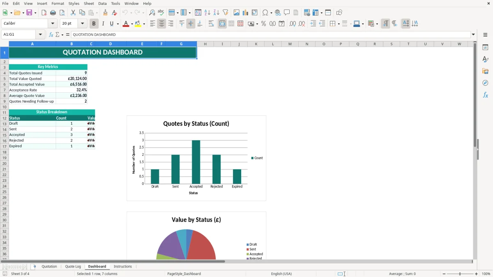Insert Comment speech bubble icon
Screen dimensions: 493x277
(287, 13)
